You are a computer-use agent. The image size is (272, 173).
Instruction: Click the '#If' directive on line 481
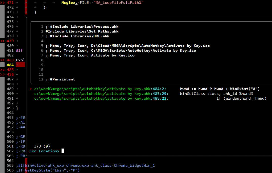pos(19,50)
